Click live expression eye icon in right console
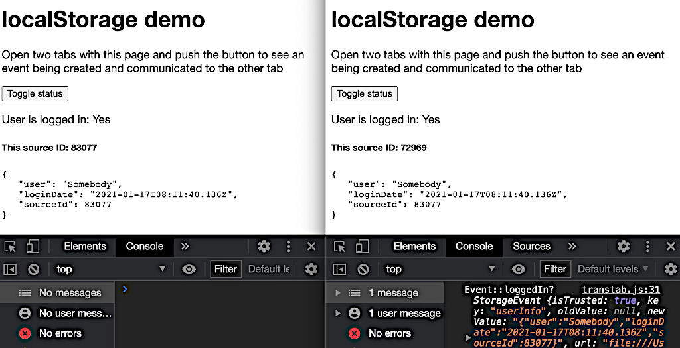 click(x=518, y=269)
